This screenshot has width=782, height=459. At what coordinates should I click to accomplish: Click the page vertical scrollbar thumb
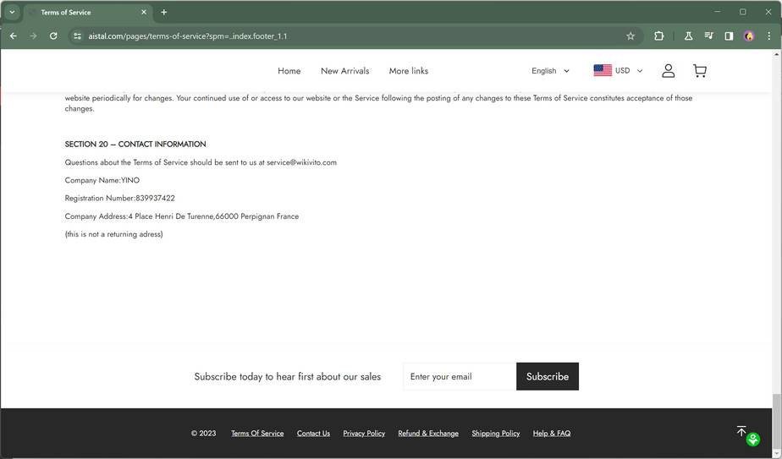tap(777, 421)
